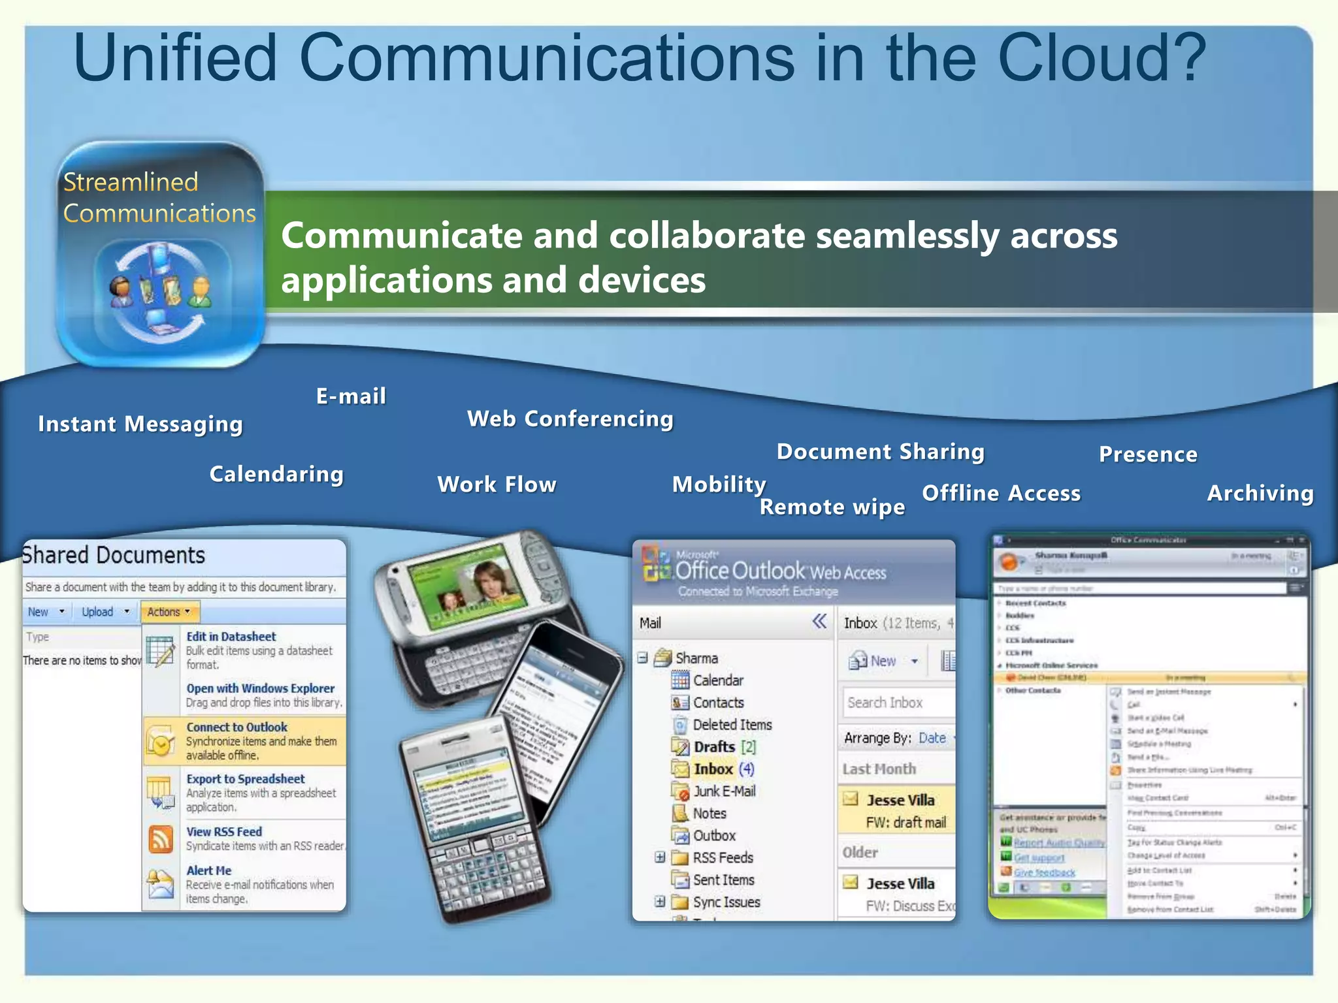Screen dimensions: 1338x1003
Task: Open the Junk E-Mail folder label
Action: [x=725, y=791]
